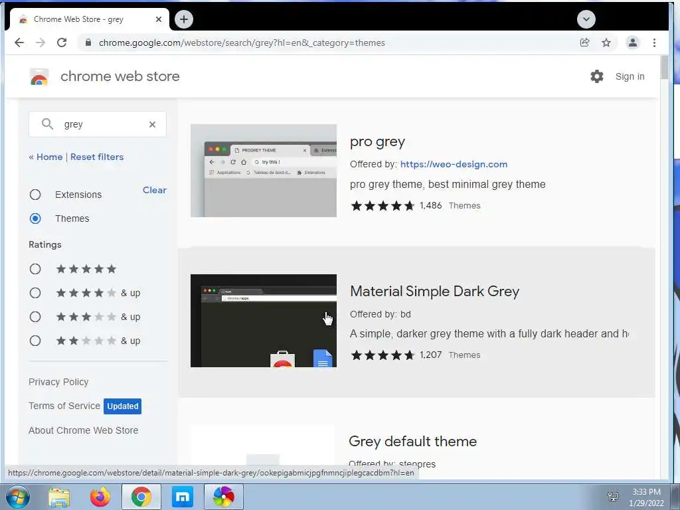
Task: Click the 1,486 ratings count
Action: pyautogui.click(x=430, y=206)
